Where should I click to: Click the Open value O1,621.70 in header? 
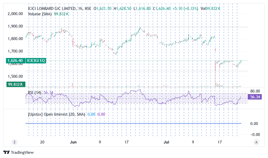[x=102, y=8]
